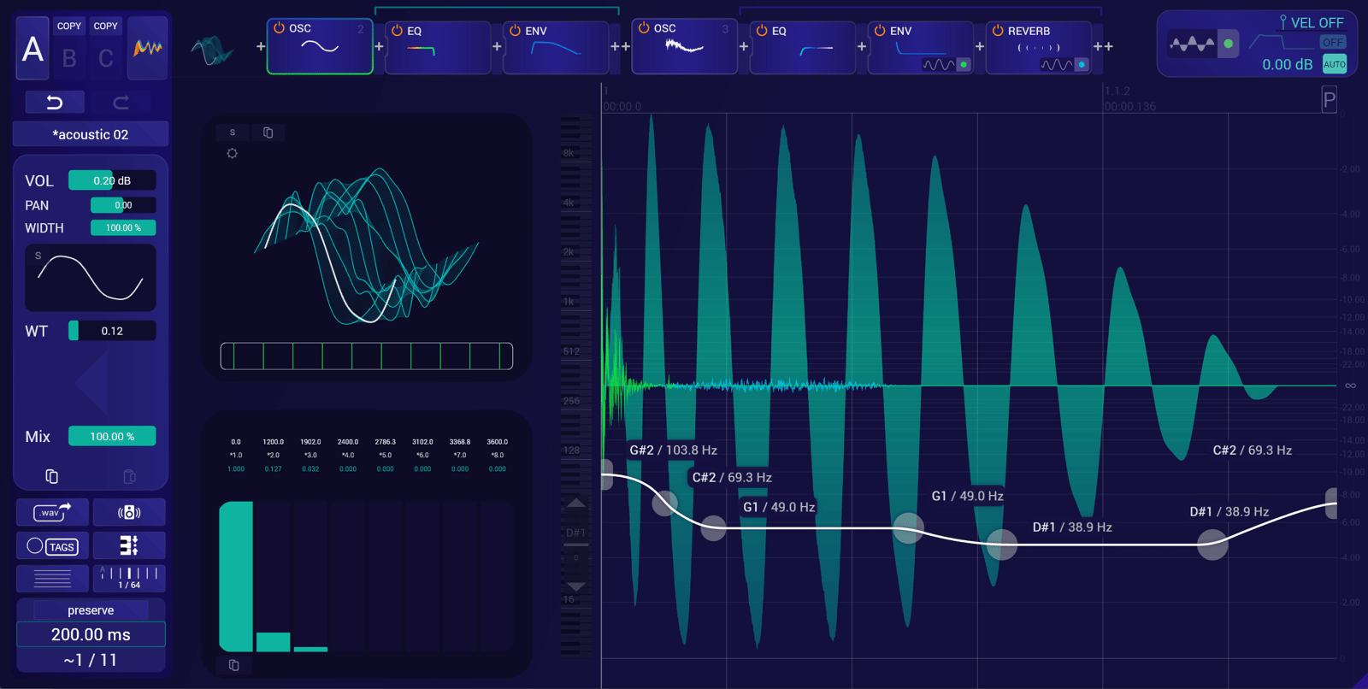Click the keyboard keys with arrows icon
Image resolution: width=1368 pixels, height=689 pixels.
coord(129,545)
